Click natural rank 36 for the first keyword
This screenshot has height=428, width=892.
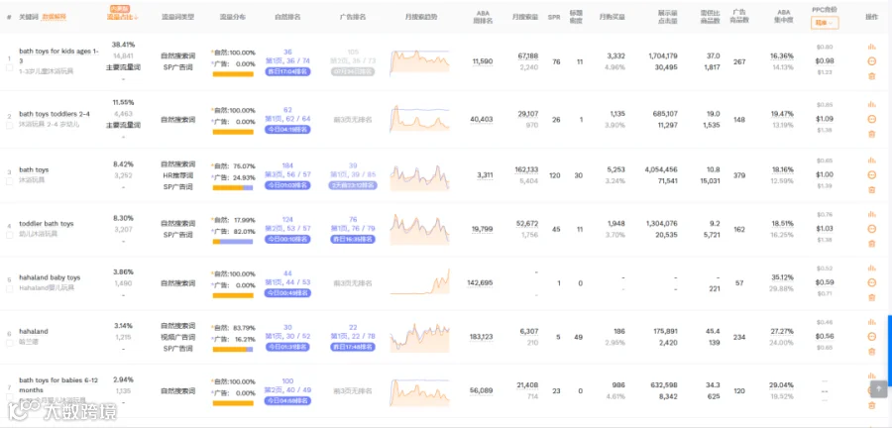(287, 52)
